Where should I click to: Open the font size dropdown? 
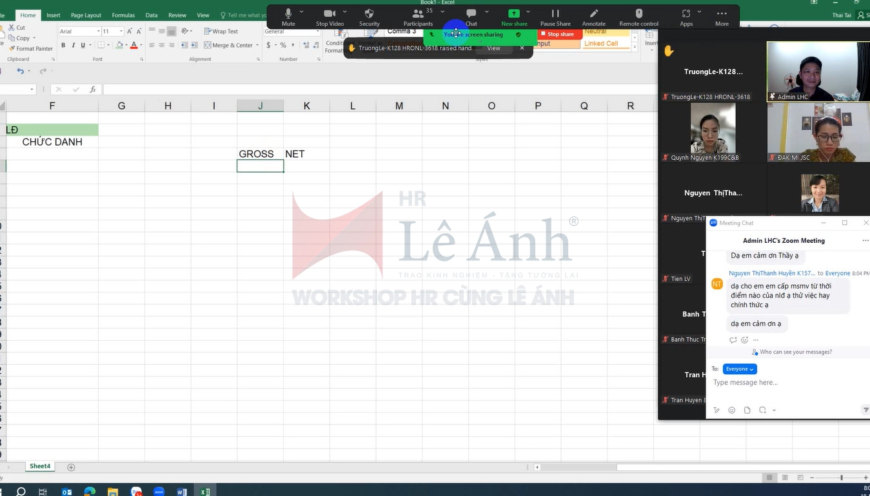point(121,31)
